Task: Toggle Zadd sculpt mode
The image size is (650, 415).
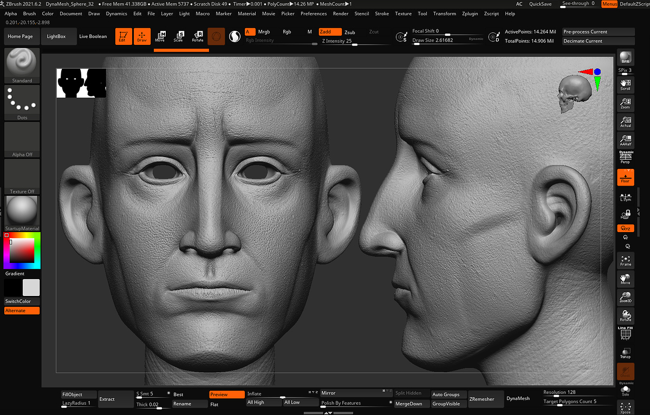Action: pos(330,32)
